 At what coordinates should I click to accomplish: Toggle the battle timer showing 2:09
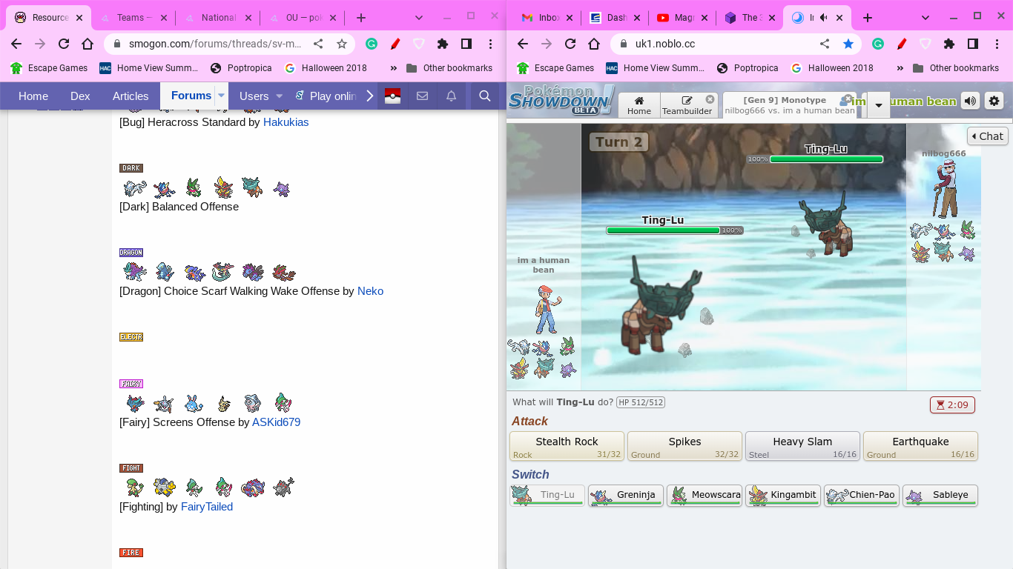952,405
